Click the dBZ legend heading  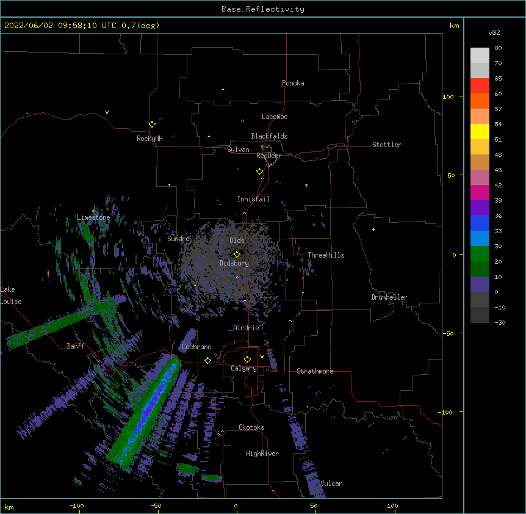tap(494, 32)
